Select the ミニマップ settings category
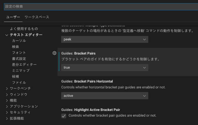The width and height of the screenshot is (198, 125). (21, 70)
